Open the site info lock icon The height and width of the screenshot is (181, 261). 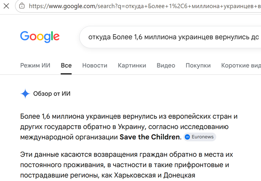pyautogui.click(x=22, y=6)
